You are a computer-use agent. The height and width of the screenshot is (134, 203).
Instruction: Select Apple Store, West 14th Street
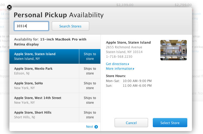coord(44,100)
